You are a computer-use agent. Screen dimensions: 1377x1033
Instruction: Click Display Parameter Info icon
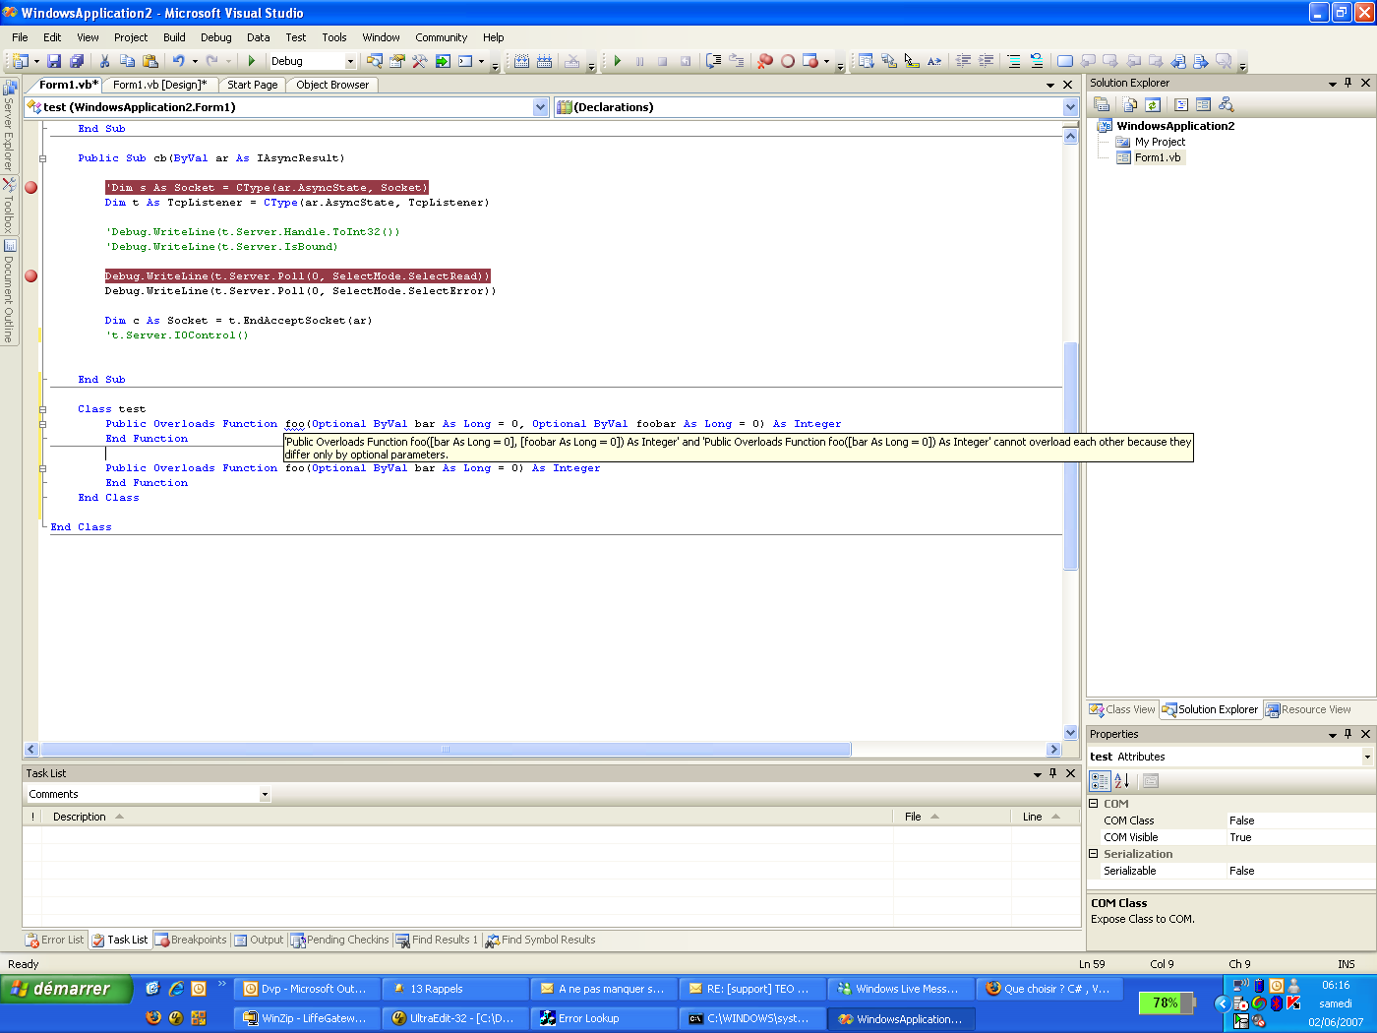click(889, 61)
